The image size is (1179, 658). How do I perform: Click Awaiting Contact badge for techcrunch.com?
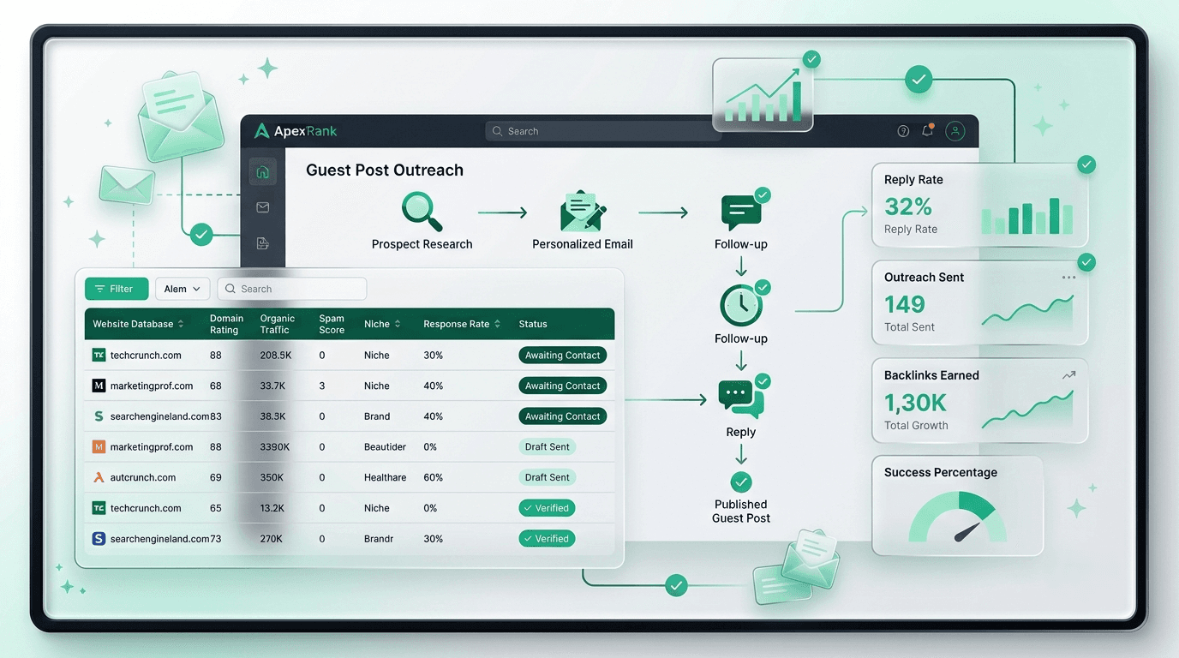point(562,355)
